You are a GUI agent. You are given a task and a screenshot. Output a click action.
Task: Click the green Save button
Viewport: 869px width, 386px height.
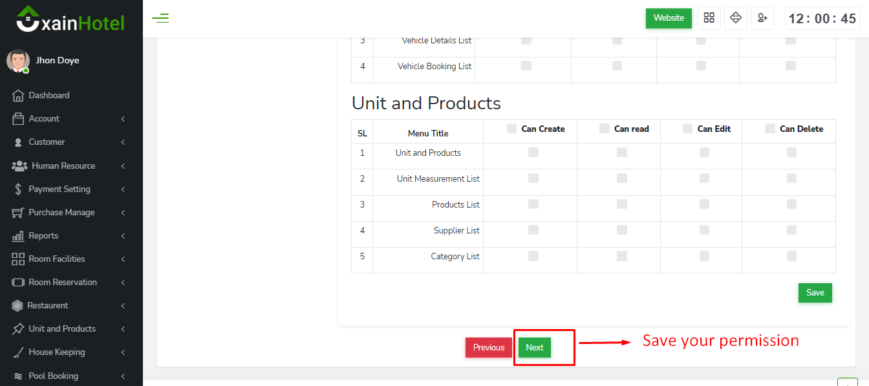(x=815, y=293)
